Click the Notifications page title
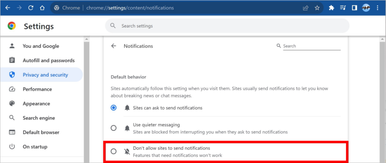Image resolution: width=386 pixels, height=163 pixels. tap(138, 46)
